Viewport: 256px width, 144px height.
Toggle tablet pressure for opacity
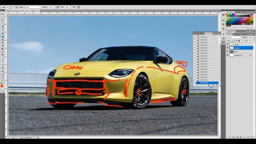coord(58,7)
